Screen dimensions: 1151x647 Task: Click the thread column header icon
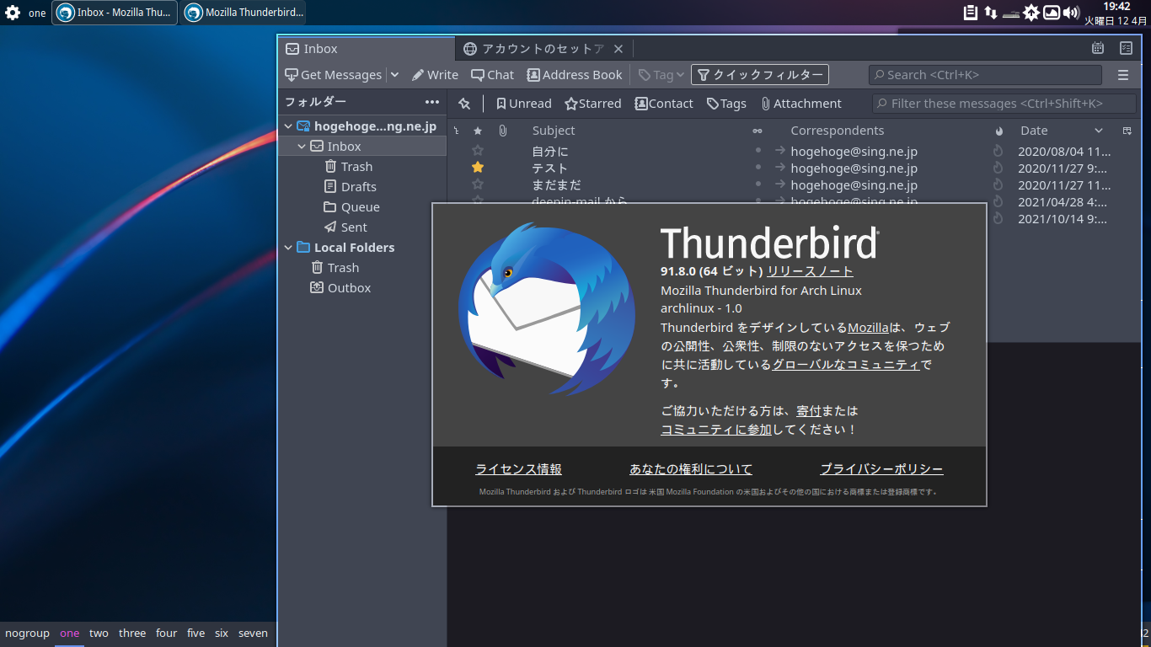(456, 131)
